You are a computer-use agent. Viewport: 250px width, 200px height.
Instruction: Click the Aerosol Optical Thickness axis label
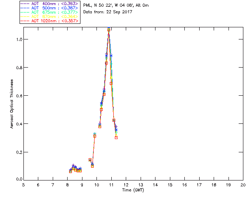(x=11, y=104)
